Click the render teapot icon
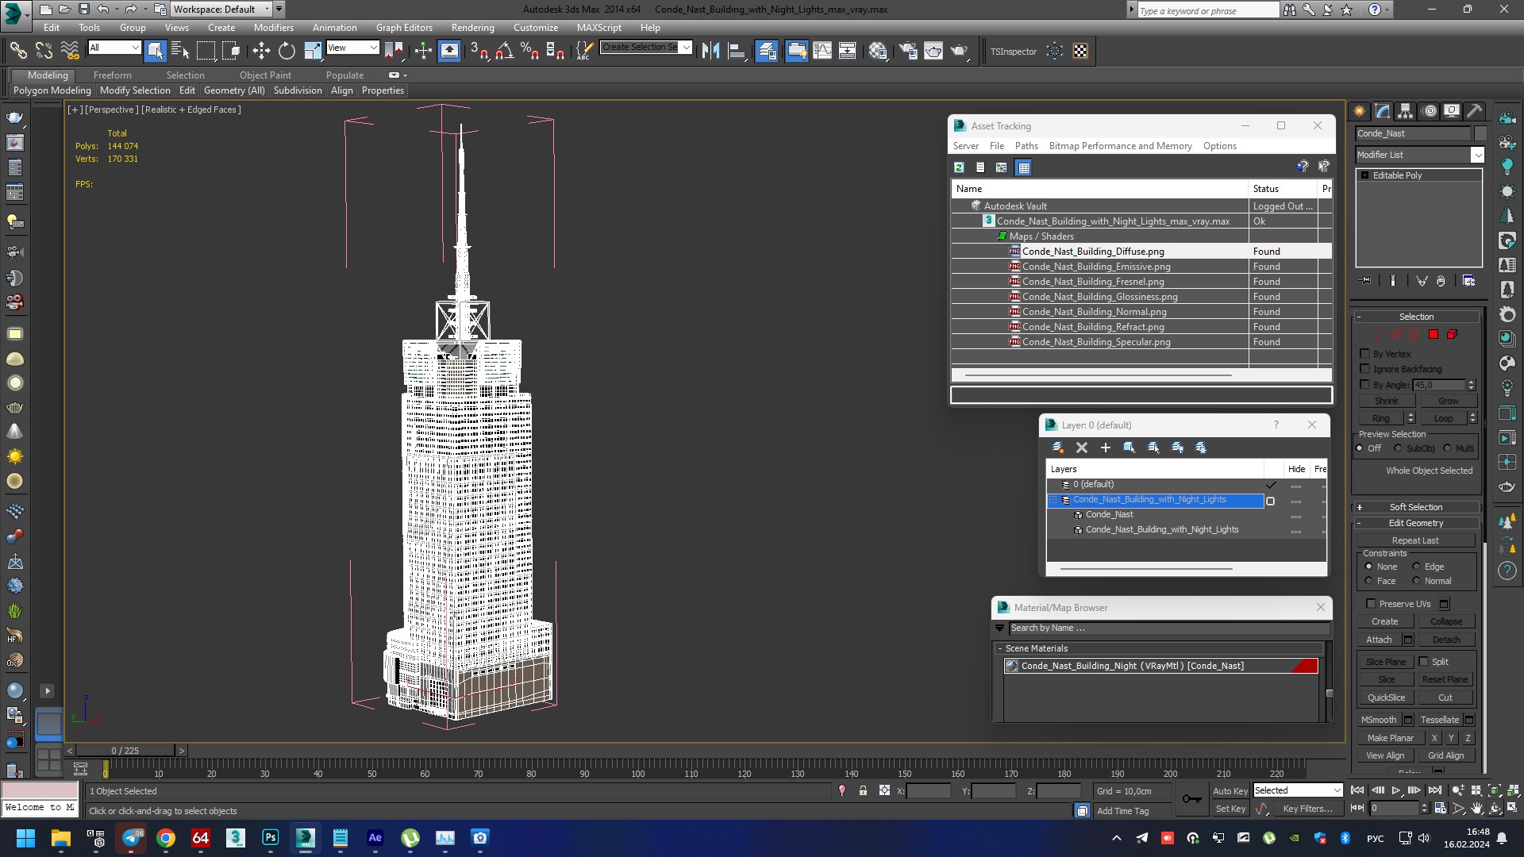1524x857 pixels. pyautogui.click(x=960, y=51)
